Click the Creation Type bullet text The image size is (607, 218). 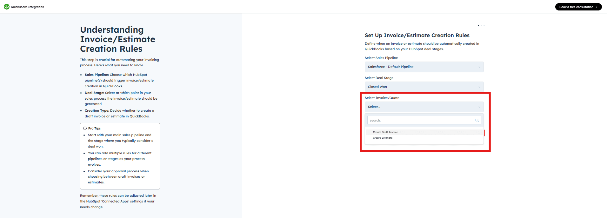point(119,114)
